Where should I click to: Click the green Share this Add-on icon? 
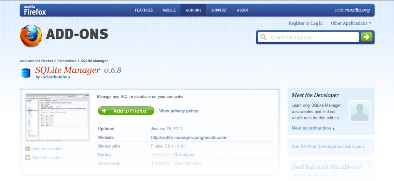pyautogui.click(x=28, y=158)
